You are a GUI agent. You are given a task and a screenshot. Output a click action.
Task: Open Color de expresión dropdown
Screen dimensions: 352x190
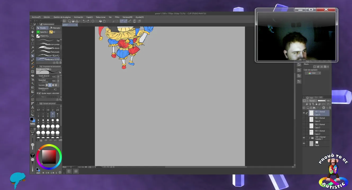pyautogui.click(x=313, y=73)
